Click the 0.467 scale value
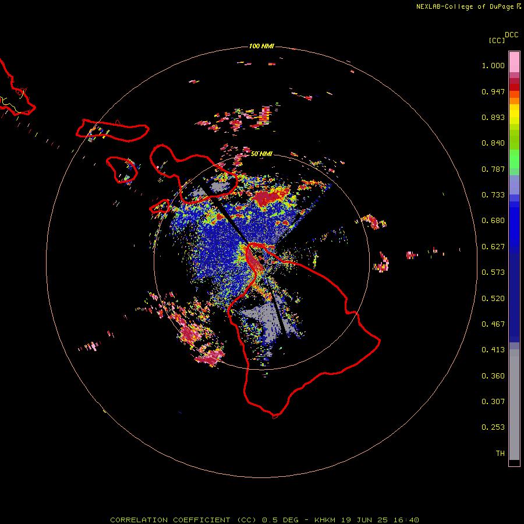524x524 pixels. 493,324
